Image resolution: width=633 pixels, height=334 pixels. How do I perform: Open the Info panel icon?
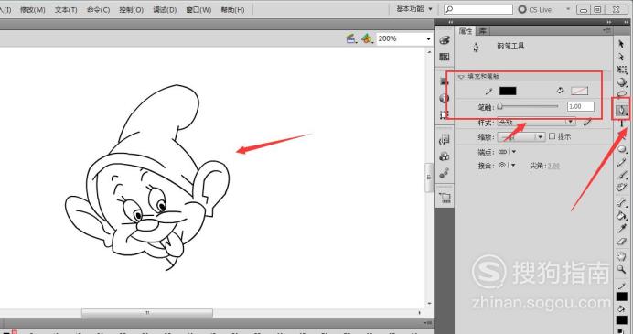tap(444, 98)
